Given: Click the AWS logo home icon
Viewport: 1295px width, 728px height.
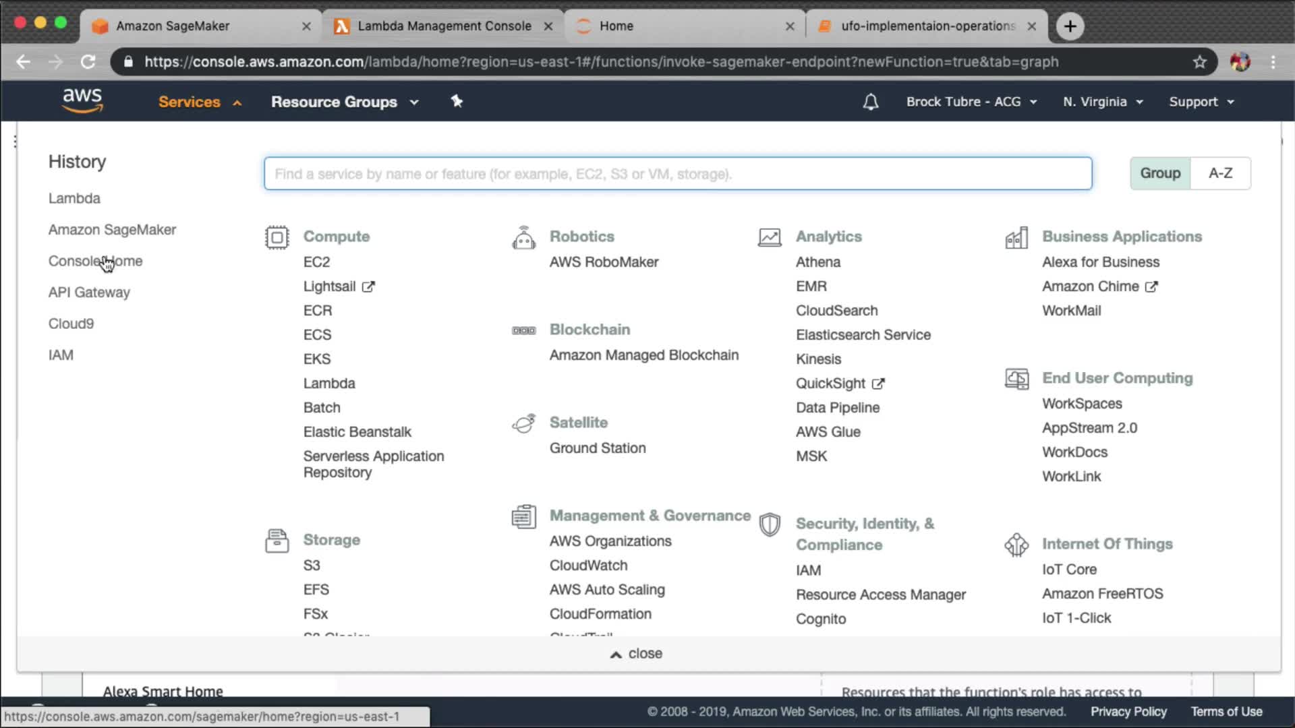Looking at the screenshot, I should click(x=82, y=100).
